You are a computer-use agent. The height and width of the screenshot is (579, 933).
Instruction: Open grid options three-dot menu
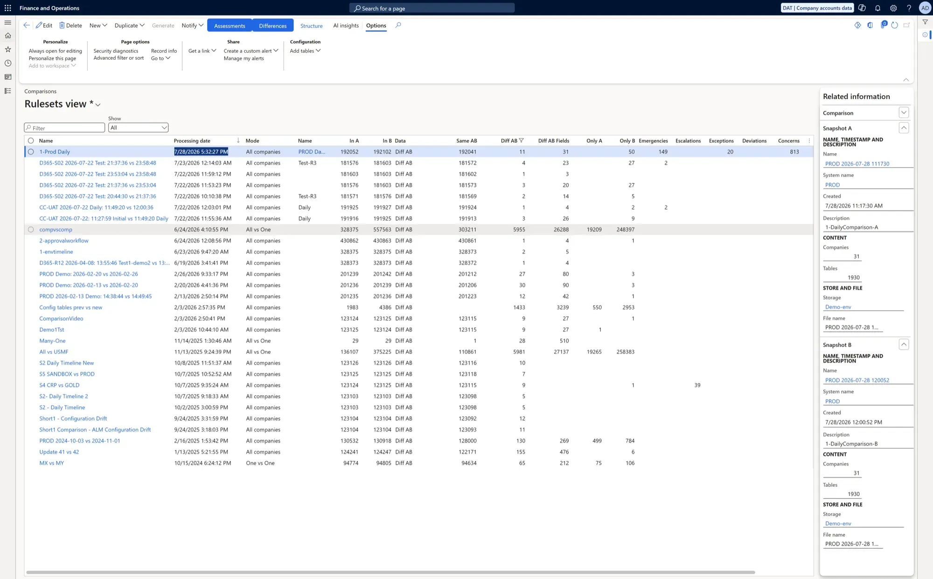(809, 140)
